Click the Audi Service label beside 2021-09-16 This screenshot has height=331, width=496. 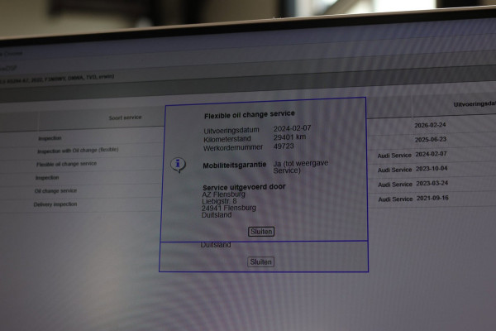click(395, 199)
